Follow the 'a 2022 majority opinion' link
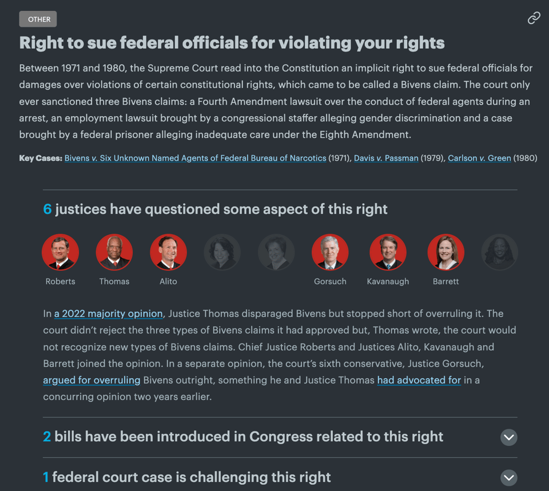 click(x=109, y=314)
